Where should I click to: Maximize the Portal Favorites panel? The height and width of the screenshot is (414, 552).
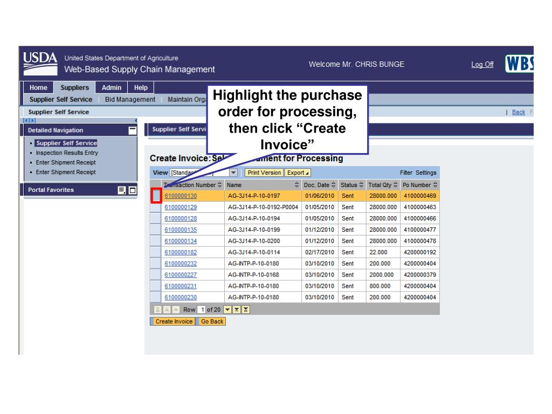133,190
